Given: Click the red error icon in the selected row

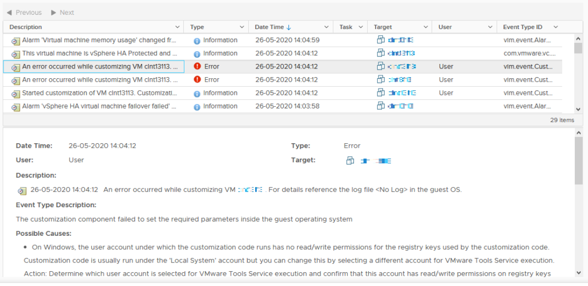Looking at the screenshot, I should tap(197, 67).
